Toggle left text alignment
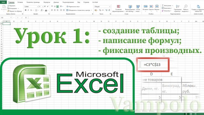Image resolution: width=204 pixels, height=115 pixels. click(52, 10)
